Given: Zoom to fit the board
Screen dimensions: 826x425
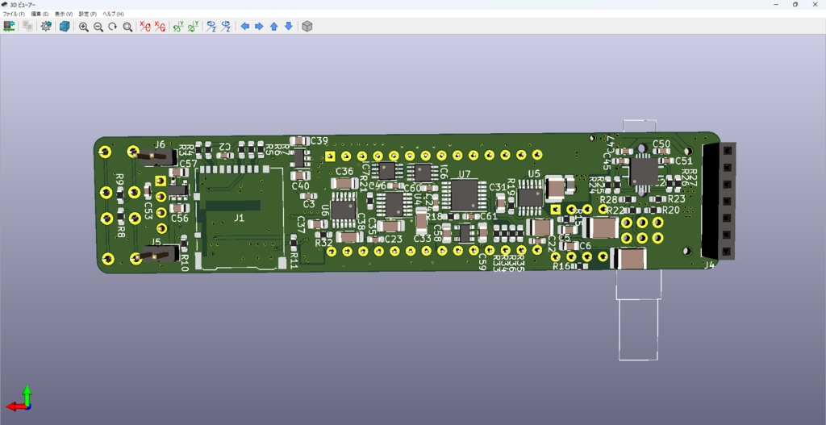Looking at the screenshot, I should point(127,27).
